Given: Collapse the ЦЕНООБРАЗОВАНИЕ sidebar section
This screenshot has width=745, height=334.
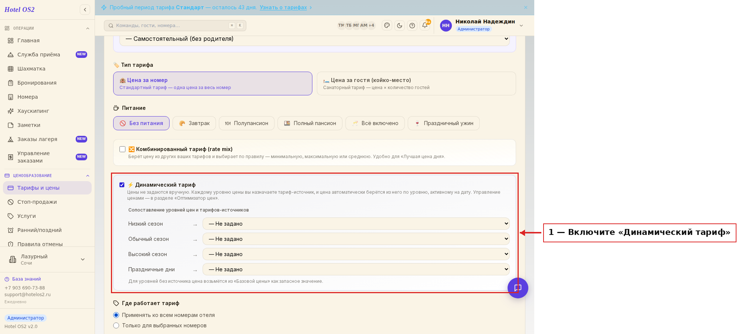Looking at the screenshot, I should (x=88, y=176).
